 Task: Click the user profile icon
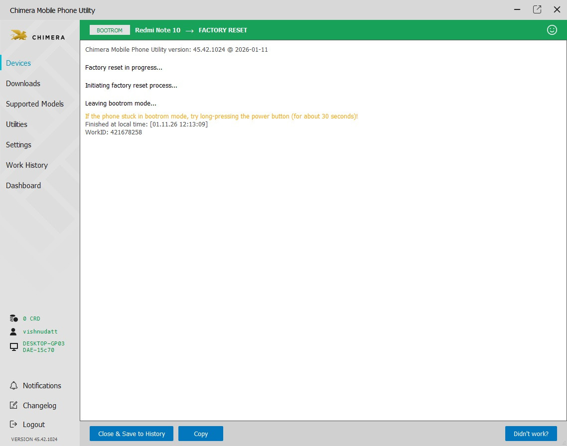[13, 332]
